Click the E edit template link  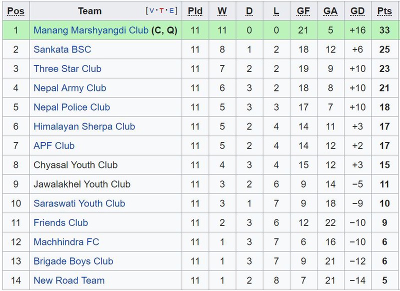coord(171,10)
